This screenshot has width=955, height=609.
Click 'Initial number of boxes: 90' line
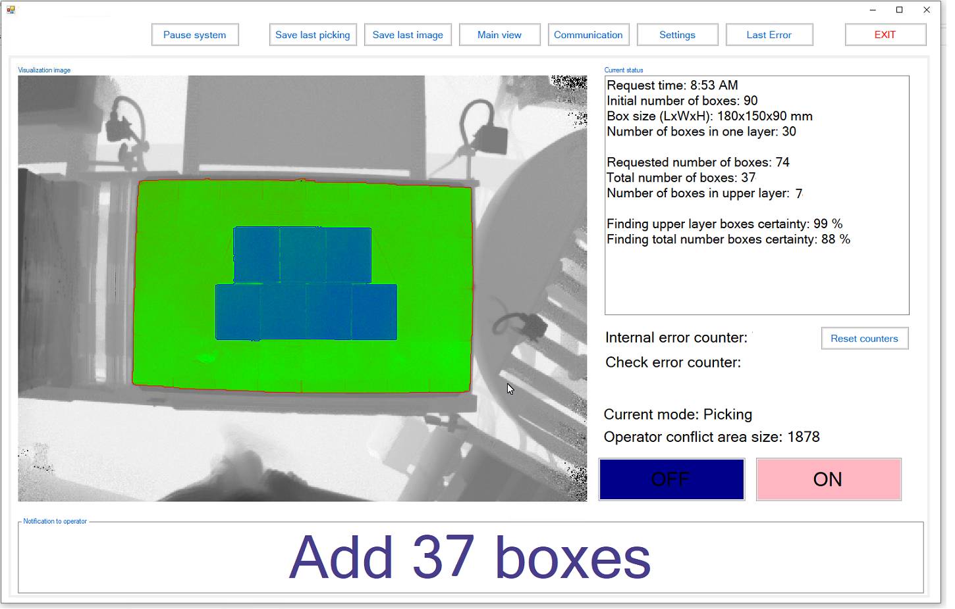point(682,101)
